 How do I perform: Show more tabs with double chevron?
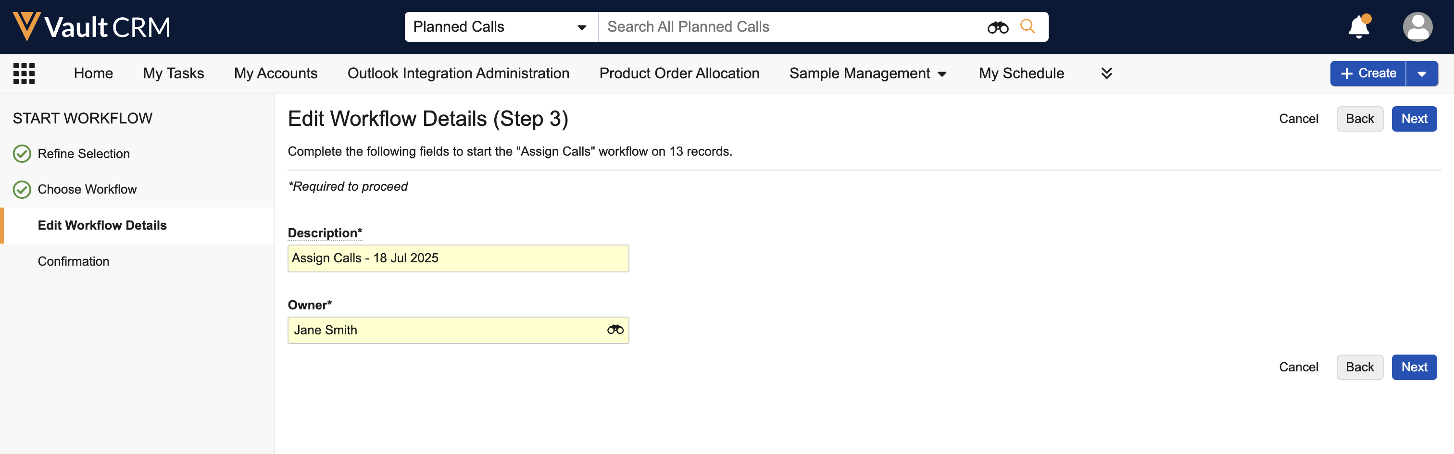pyautogui.click(x=1106, y=74)
